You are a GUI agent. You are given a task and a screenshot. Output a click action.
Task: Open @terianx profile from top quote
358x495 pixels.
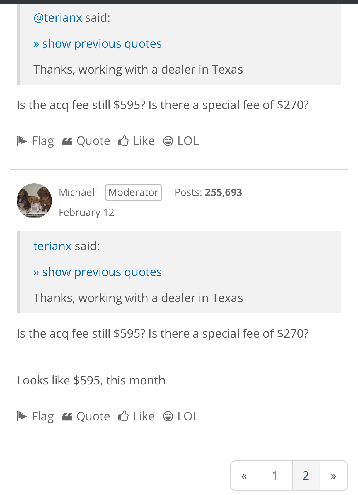(x=58, y=18)
